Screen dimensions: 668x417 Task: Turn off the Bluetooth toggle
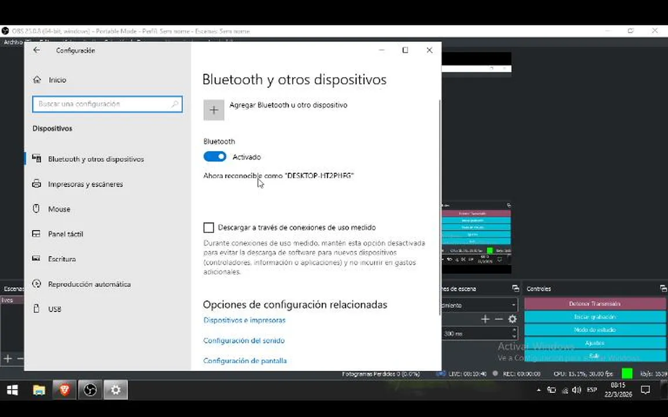click(215, 156)
